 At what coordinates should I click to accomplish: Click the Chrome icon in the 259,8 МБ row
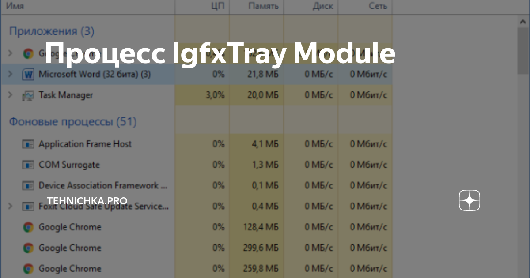pyautogui.click(x=28, y=269)
